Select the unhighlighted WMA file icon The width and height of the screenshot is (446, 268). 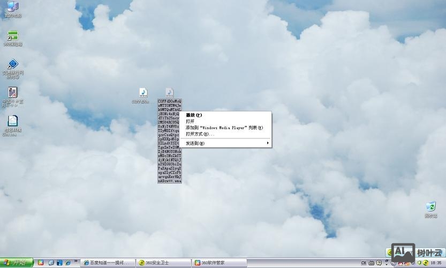pos(143,93)
